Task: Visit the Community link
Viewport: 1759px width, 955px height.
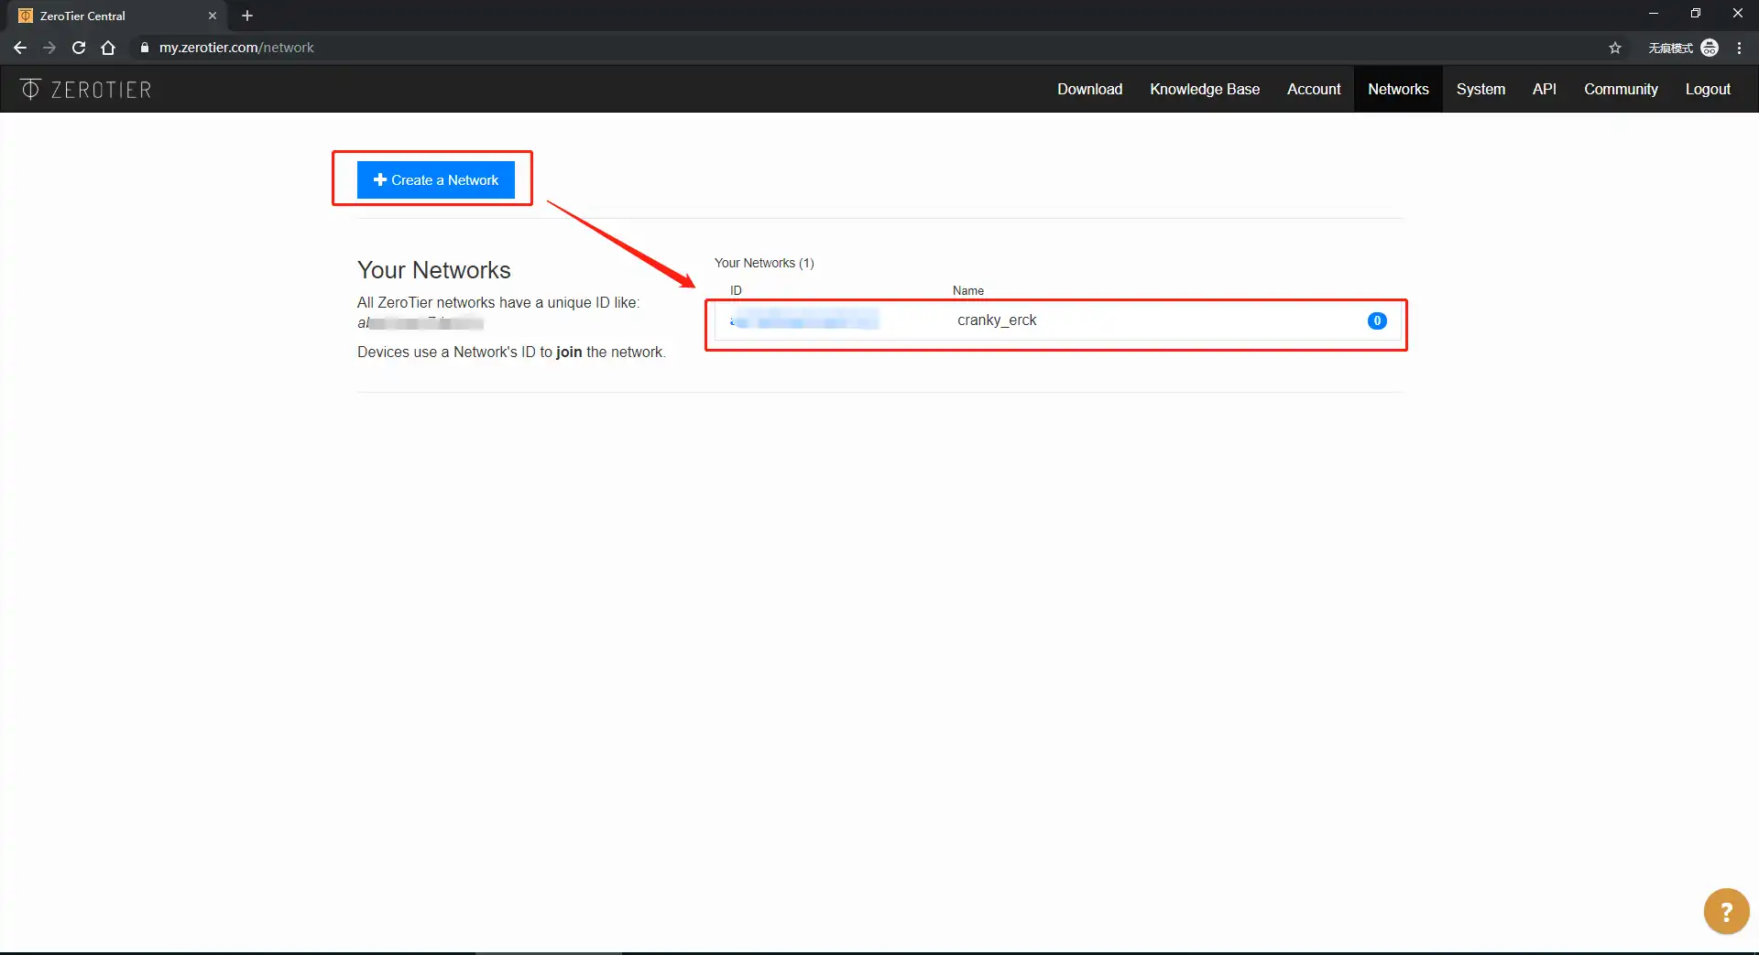Action: pos(1621,89)
